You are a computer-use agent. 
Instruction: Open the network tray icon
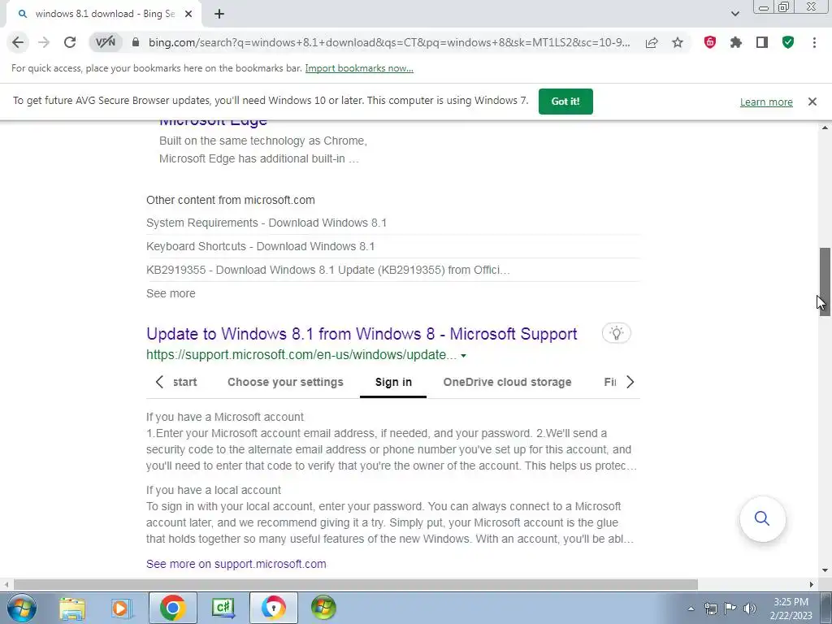pyautogui.click(x=710, y=609)
